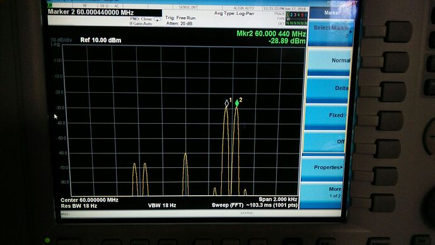Click the Center 60.000000 MHz label
This screenshot has height=245, width=435.
point(90,200)
